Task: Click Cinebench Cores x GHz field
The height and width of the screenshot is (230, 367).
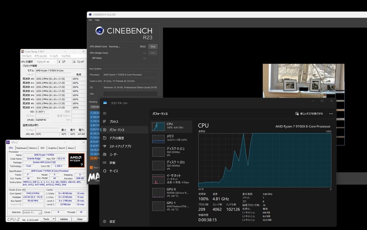Action: pos(130,81)
